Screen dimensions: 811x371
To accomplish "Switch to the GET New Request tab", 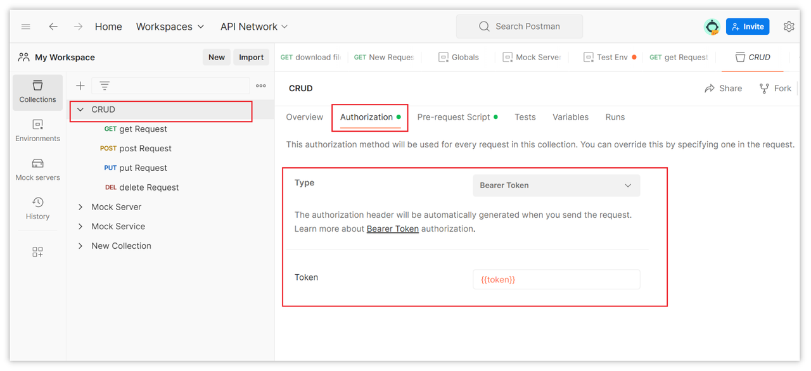I will pos(384,57).
